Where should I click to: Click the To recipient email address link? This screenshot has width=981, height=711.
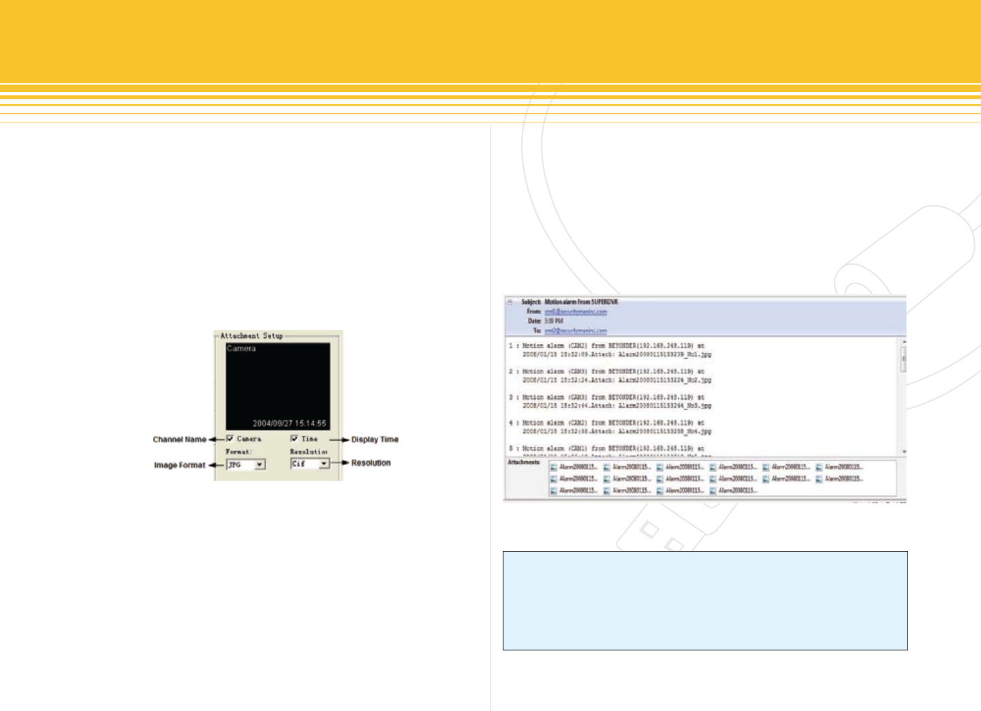click(576, 331)
